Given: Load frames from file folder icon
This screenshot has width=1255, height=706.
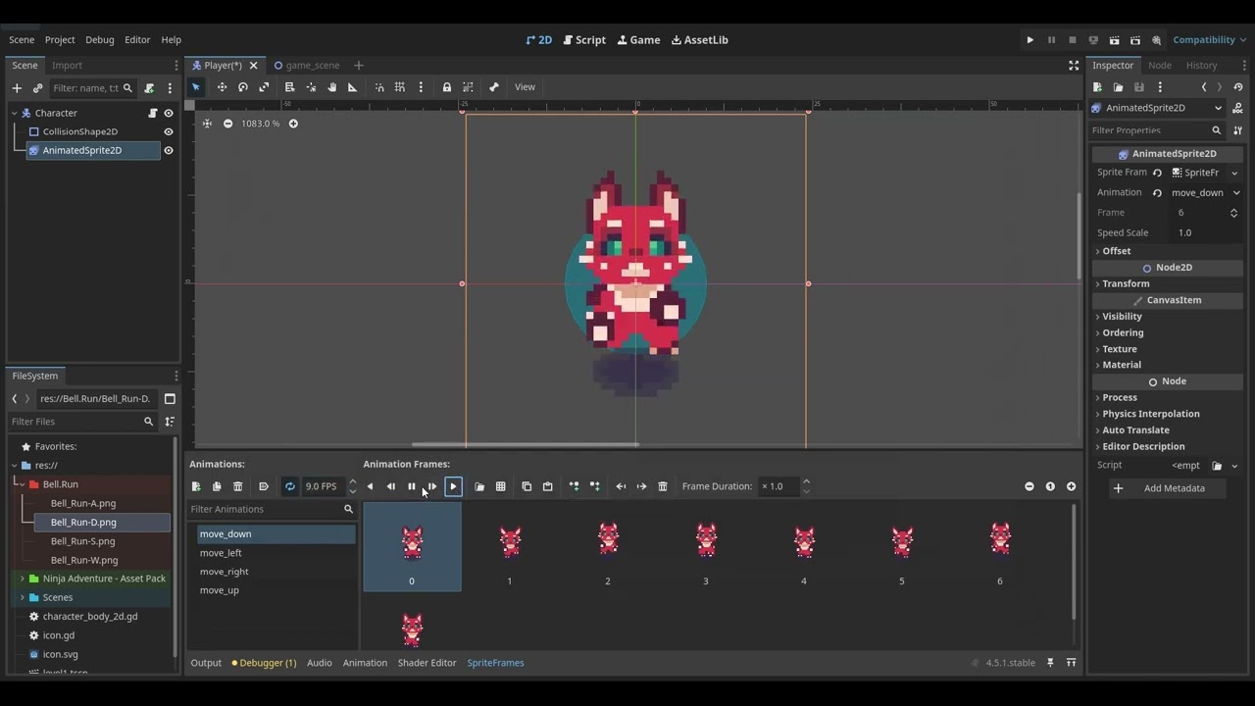Looking at the screenshot, I should click(x=479, y=486).
